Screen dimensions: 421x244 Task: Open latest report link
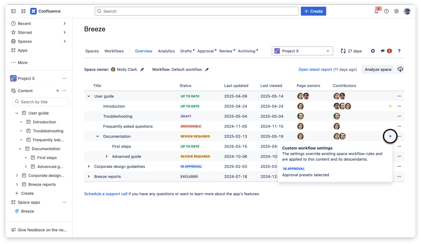315,69
